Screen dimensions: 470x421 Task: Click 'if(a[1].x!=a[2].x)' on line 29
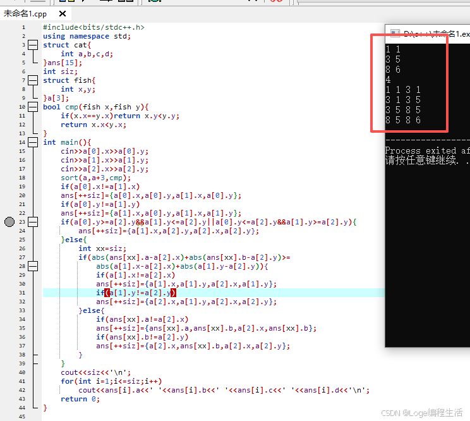(x=135, y=275)
